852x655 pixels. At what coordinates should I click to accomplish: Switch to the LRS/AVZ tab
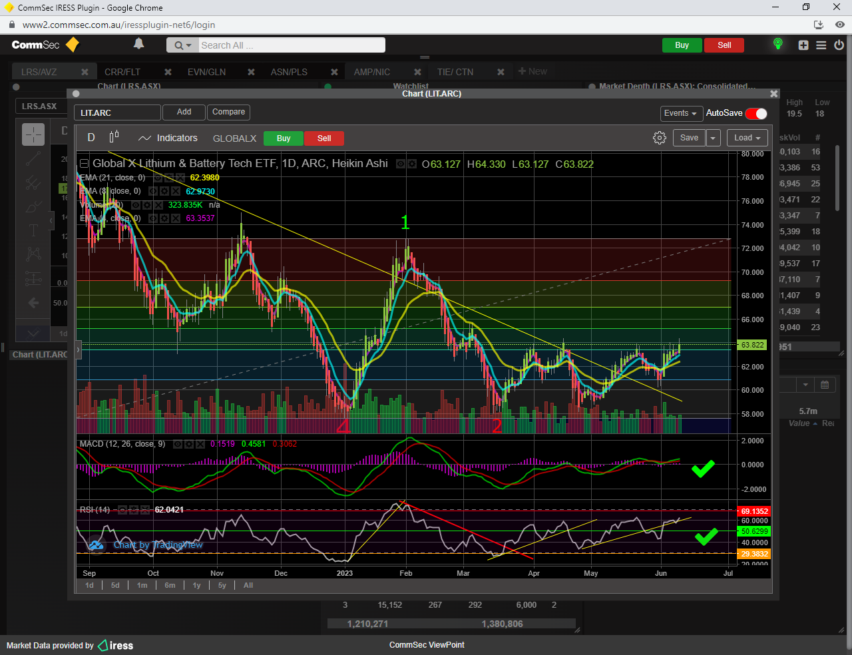click(x=39, y=72)
